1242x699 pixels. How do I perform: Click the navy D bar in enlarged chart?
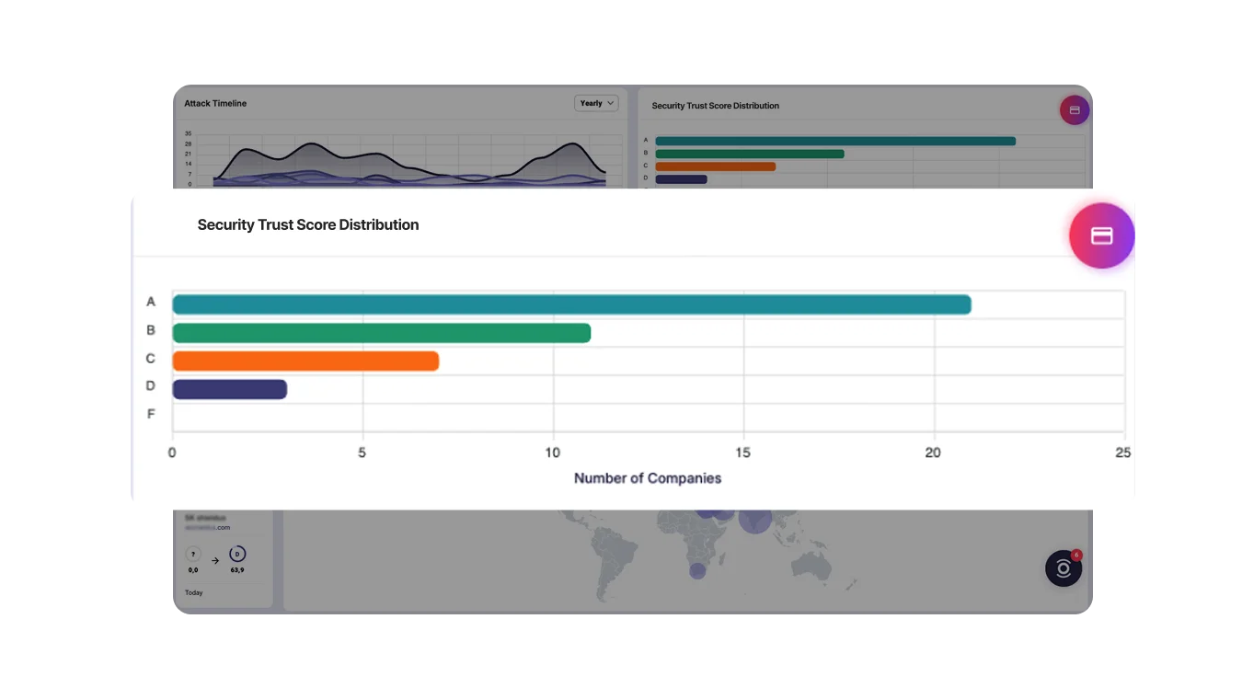pyautogui.click(x=229, y=389)
